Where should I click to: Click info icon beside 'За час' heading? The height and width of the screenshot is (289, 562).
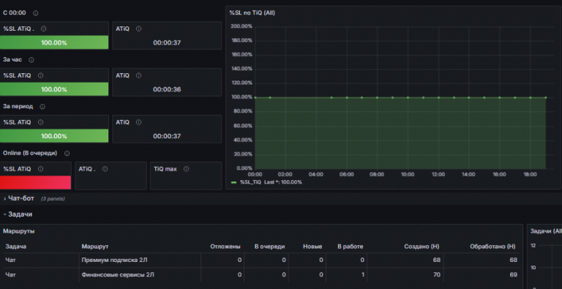[x=31, y=60]
